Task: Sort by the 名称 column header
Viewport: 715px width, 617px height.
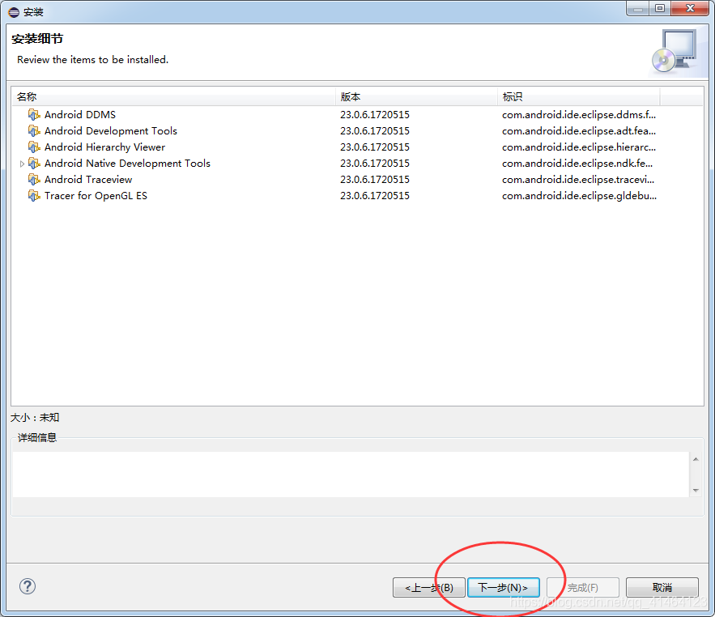Action: click(x=173, y=96)
